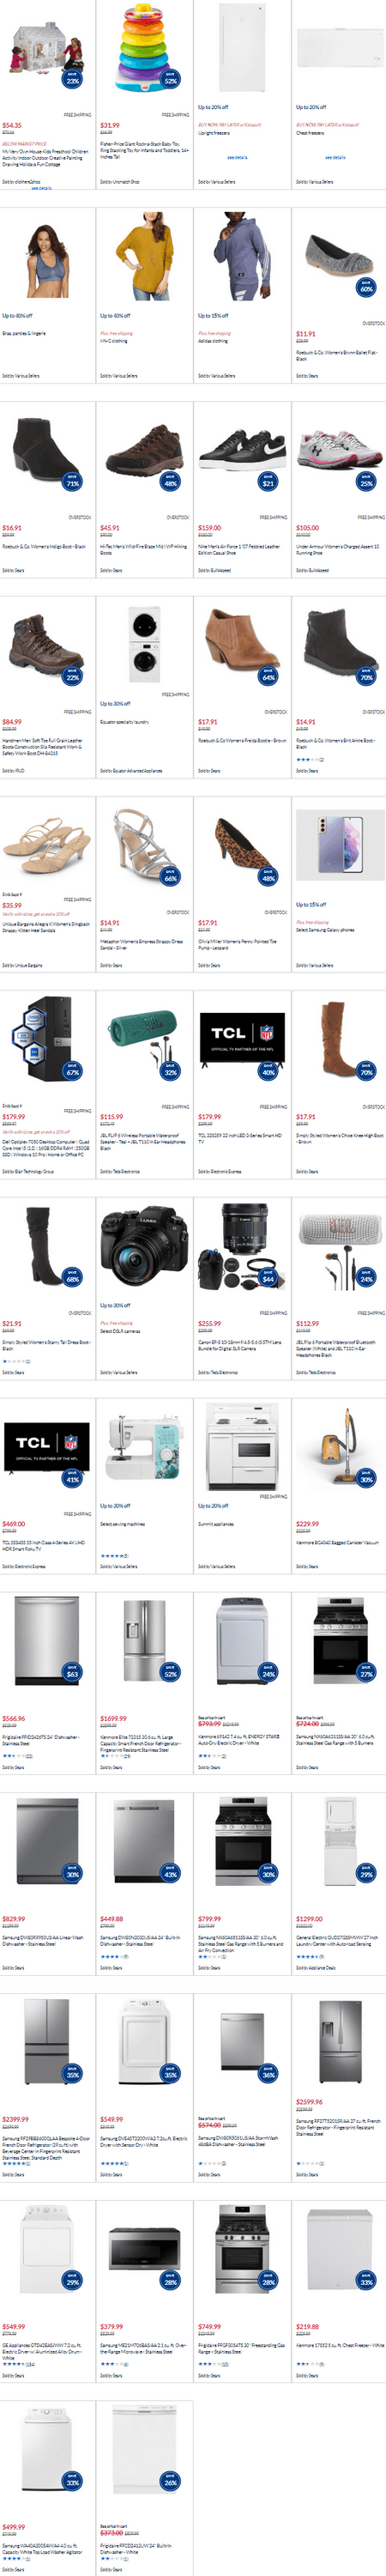
Task: Click the $63 save badge on the Frigidaire dishwasher
Action: (x=72, y=1671)
